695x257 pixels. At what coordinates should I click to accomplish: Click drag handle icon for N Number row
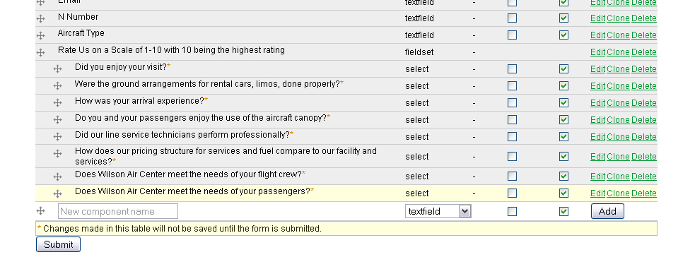(x=41, y=18)
